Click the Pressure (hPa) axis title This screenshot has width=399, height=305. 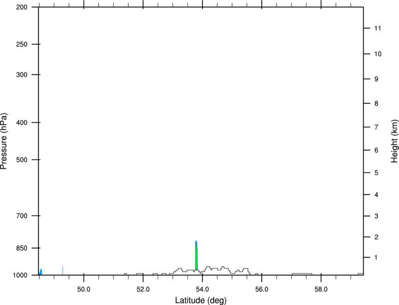click(x=4, y=141)
